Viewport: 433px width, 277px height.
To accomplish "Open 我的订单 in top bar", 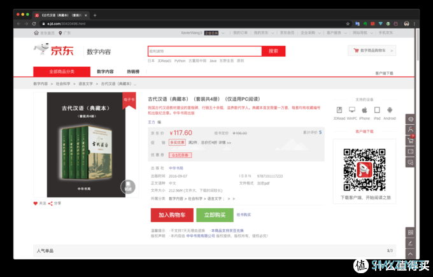I will tap(240, 33).
